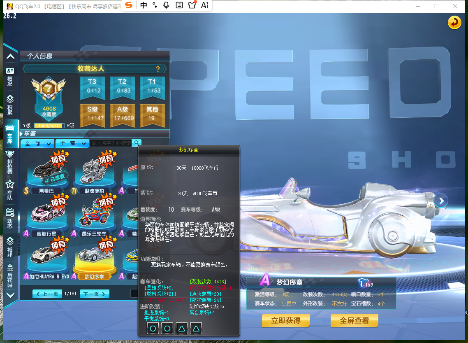
Task: Select the 黑曼巴 car thumbnail
Action: pos(46,172)
